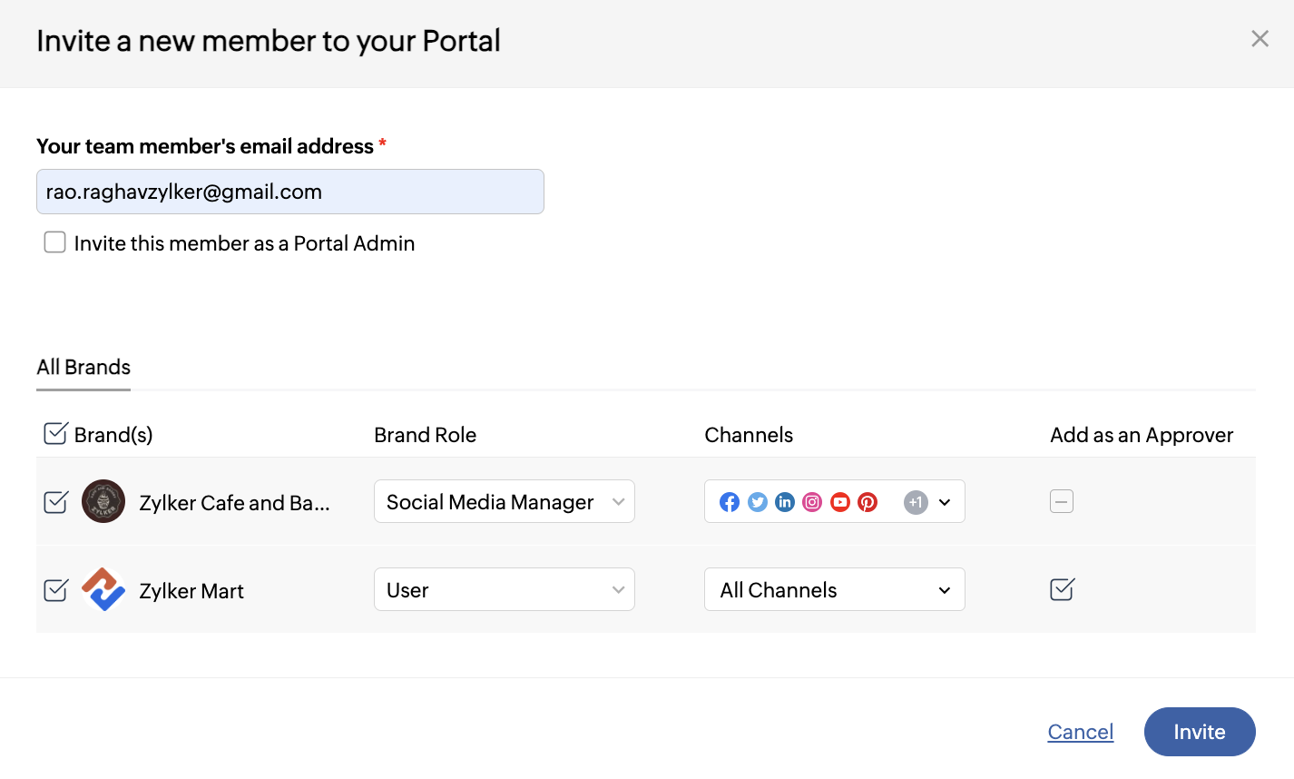Image resolution: width=1294 pixels, height=779 pixels.
Task: Click the Twitter channel icon
Action: (758, 502)
